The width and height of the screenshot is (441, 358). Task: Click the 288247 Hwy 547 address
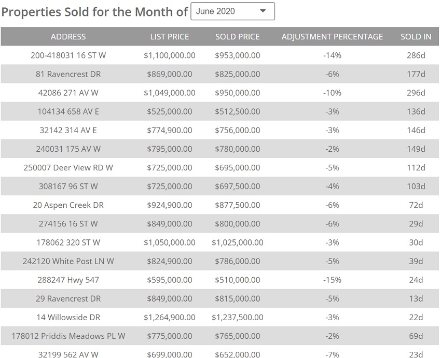(x=68, y=280)
